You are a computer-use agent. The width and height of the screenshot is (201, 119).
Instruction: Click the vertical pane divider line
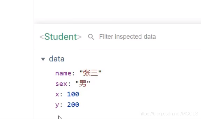tap(34, 59)
